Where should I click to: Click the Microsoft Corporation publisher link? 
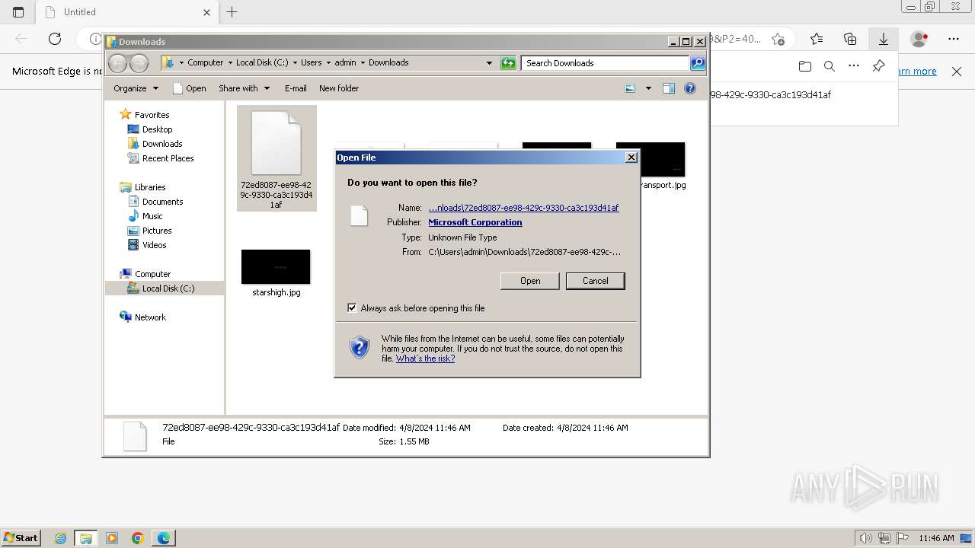(x=475, y=222)
